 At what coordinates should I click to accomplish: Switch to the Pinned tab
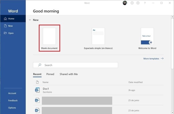coord(50,74)
